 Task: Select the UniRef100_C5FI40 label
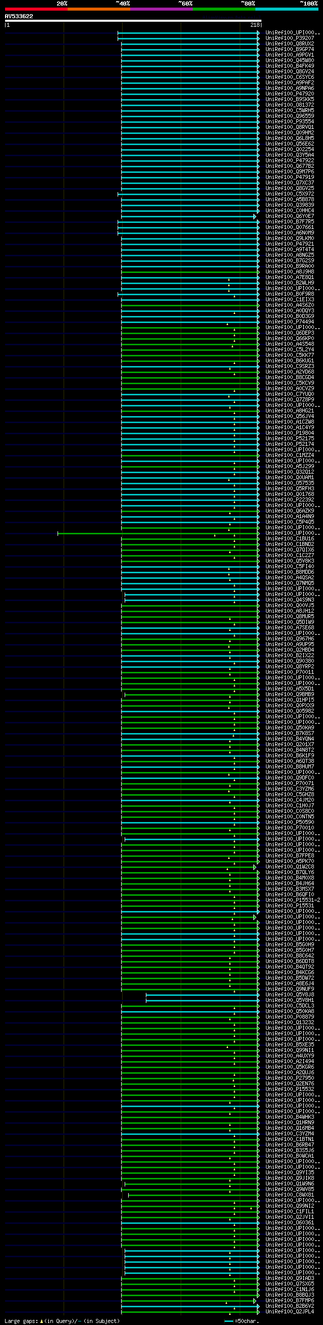pyautogui.click(x=290, y=567)
